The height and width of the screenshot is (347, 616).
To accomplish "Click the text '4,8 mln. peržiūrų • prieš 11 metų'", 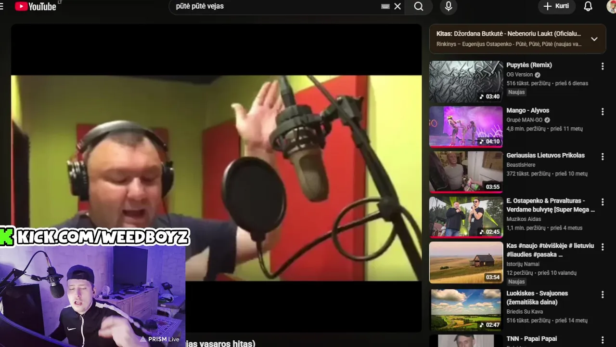I will point(544,129).
